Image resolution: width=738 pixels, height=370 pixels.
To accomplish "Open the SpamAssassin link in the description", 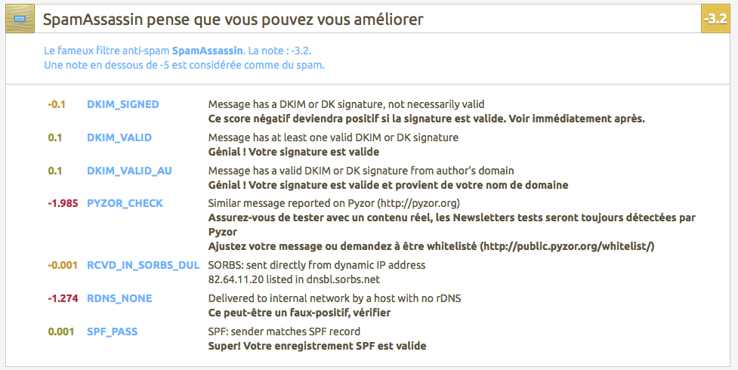I will click(x=208, y=51).
